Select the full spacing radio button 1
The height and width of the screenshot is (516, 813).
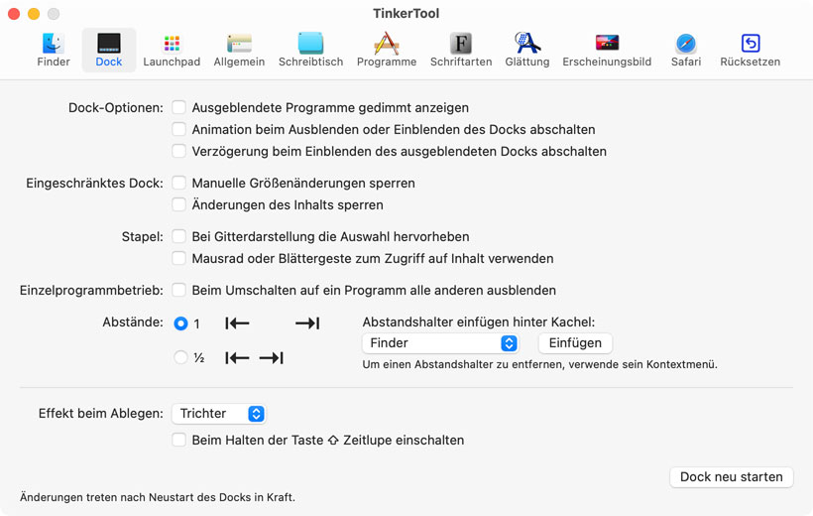click(180, 323)
